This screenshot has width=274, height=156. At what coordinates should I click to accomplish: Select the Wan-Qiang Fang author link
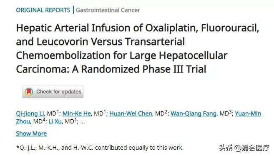[x=194, y=113]
